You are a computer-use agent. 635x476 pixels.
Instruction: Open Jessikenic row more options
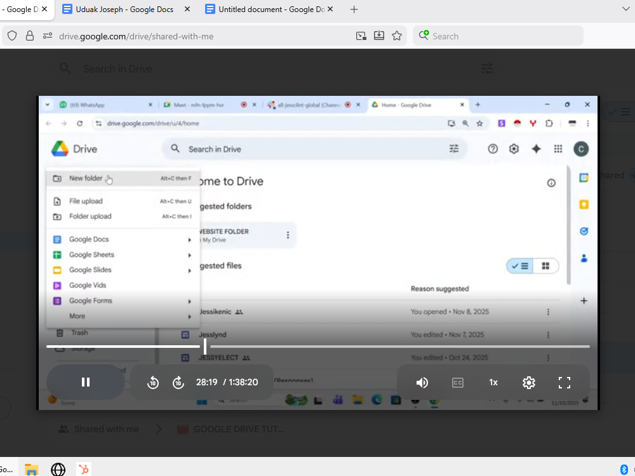point(548,312)
